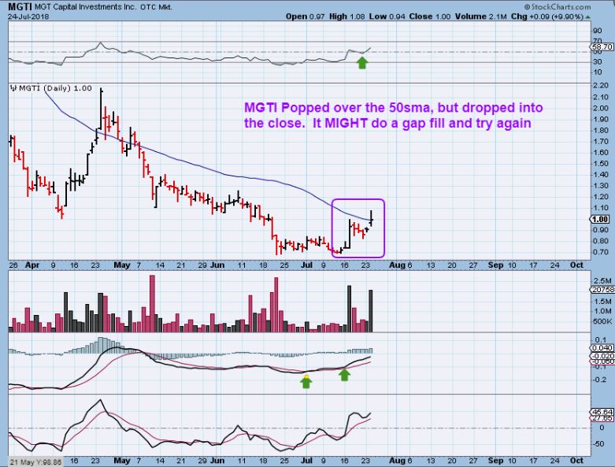Image resolution: width=615 pixels, height=467 pixels.
Task: Click the 'Volume 2.1M' quote value
Action: click(481, 17)
